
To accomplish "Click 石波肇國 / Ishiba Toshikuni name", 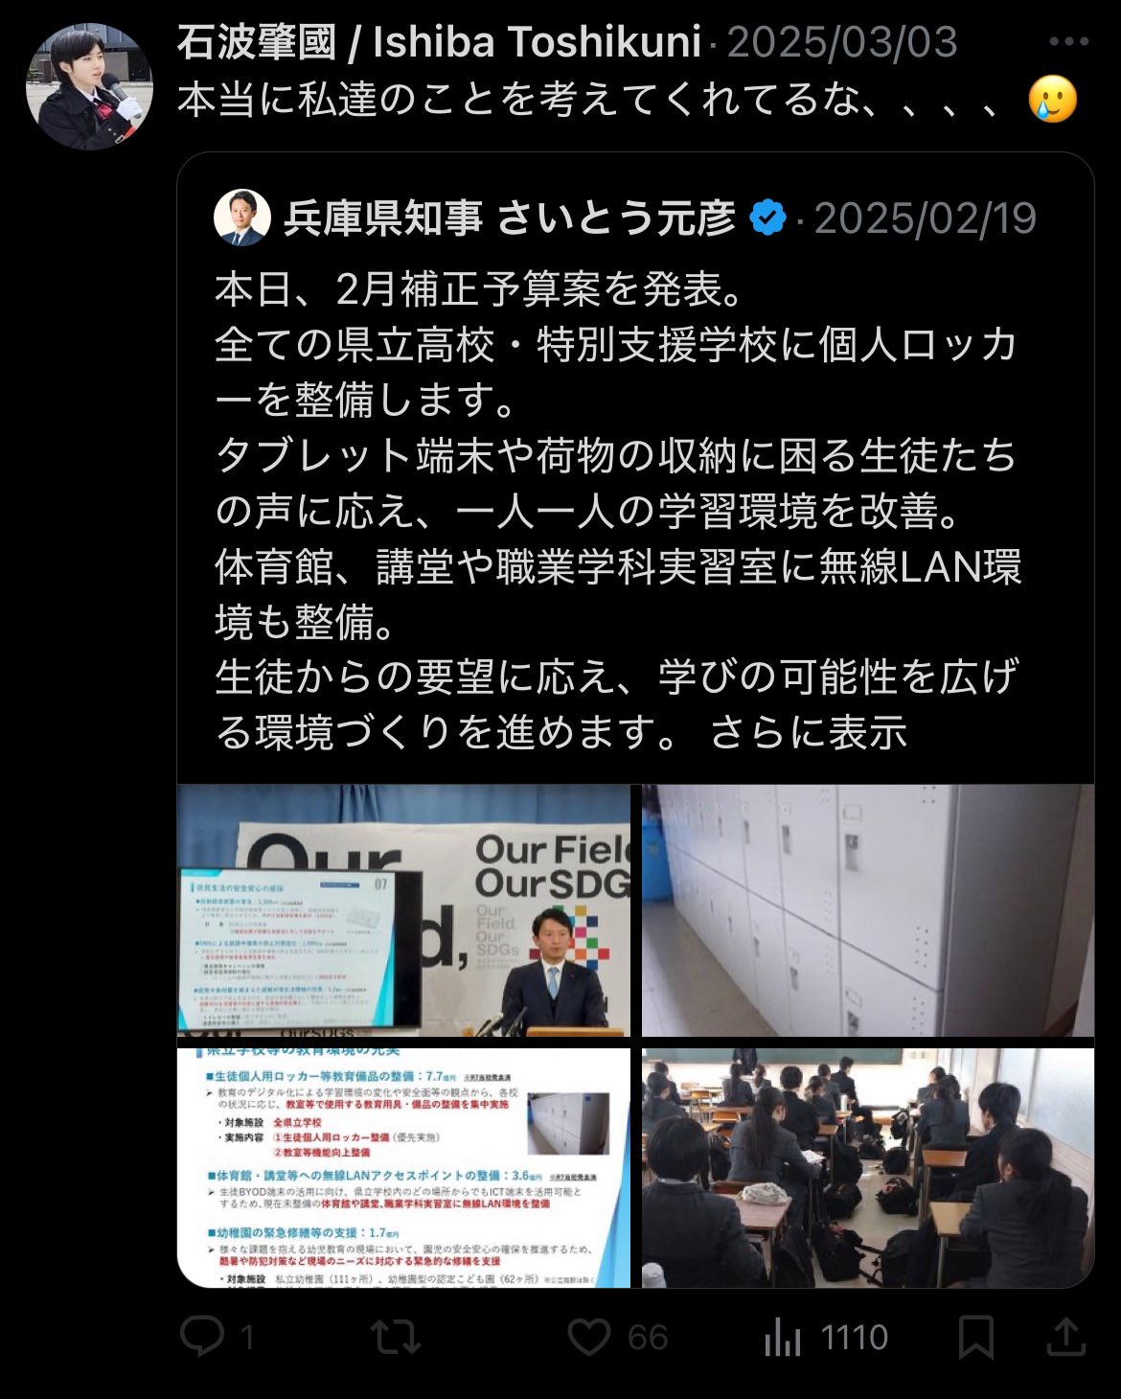I will [x=440, y=42].
